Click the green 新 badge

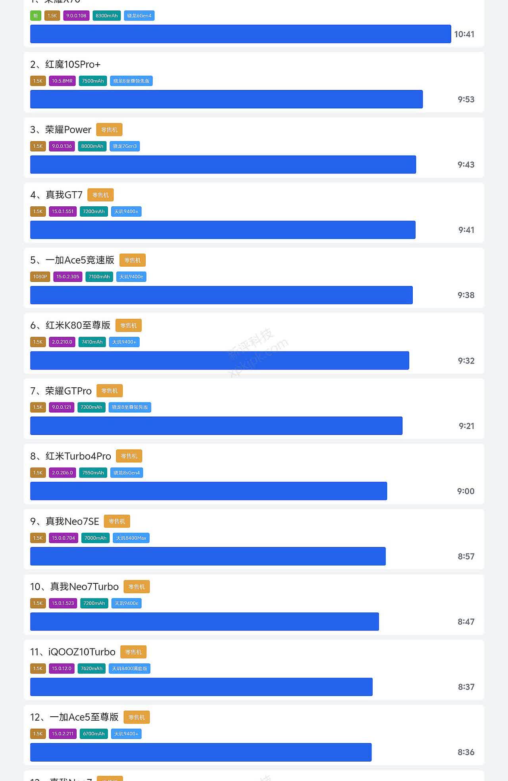[x=36, y=16]
